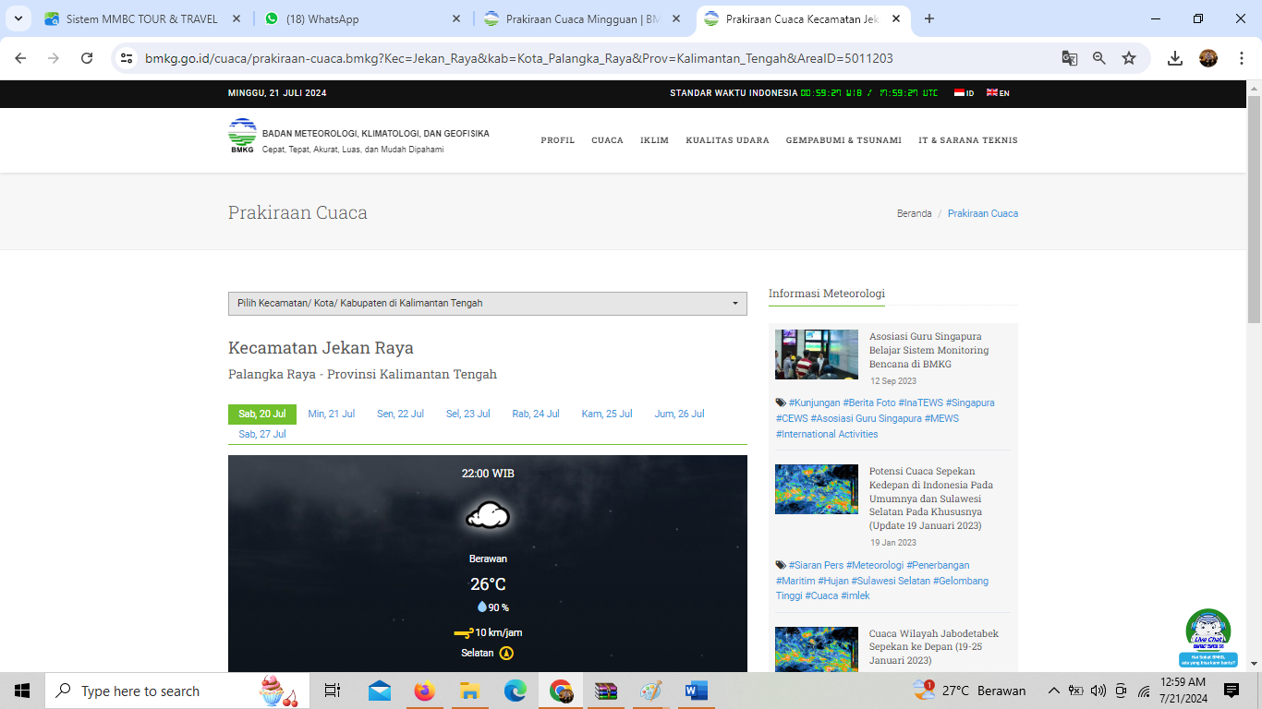Screen dimensions: 1262x709
Task: Click the site information icon in the address bar
Action: (x=127, y=58)
